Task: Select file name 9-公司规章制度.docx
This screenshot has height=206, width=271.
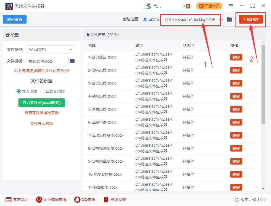Action: tap(106, 161)
